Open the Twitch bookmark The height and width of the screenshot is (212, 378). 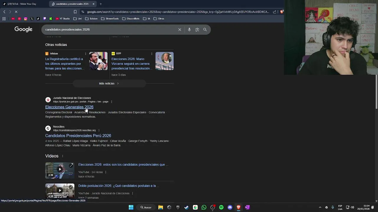click(45, 19)
